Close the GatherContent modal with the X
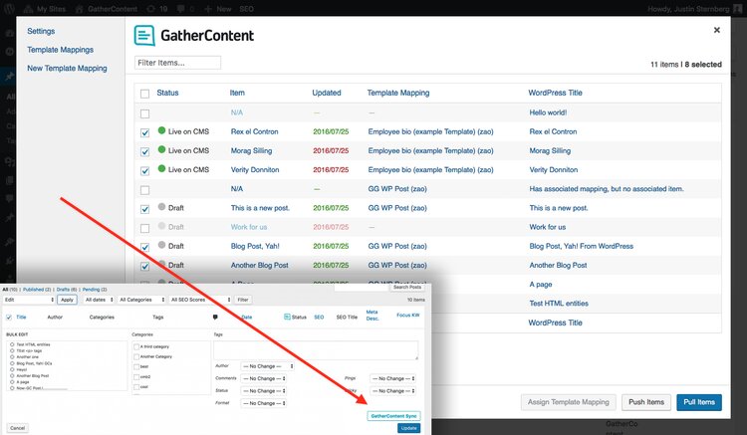The height and width of the screenshot is (435, 747). pos(716,30)
